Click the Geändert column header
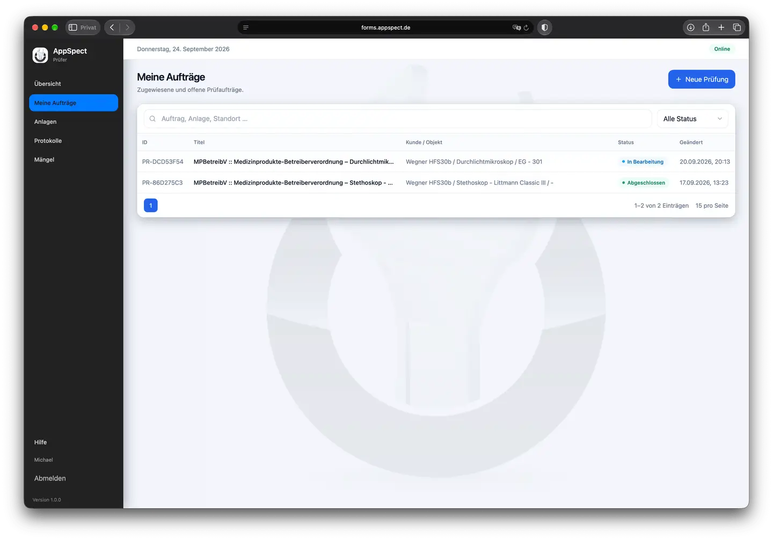The height and width of the screenshot is (540, 773). click(691, 142)
